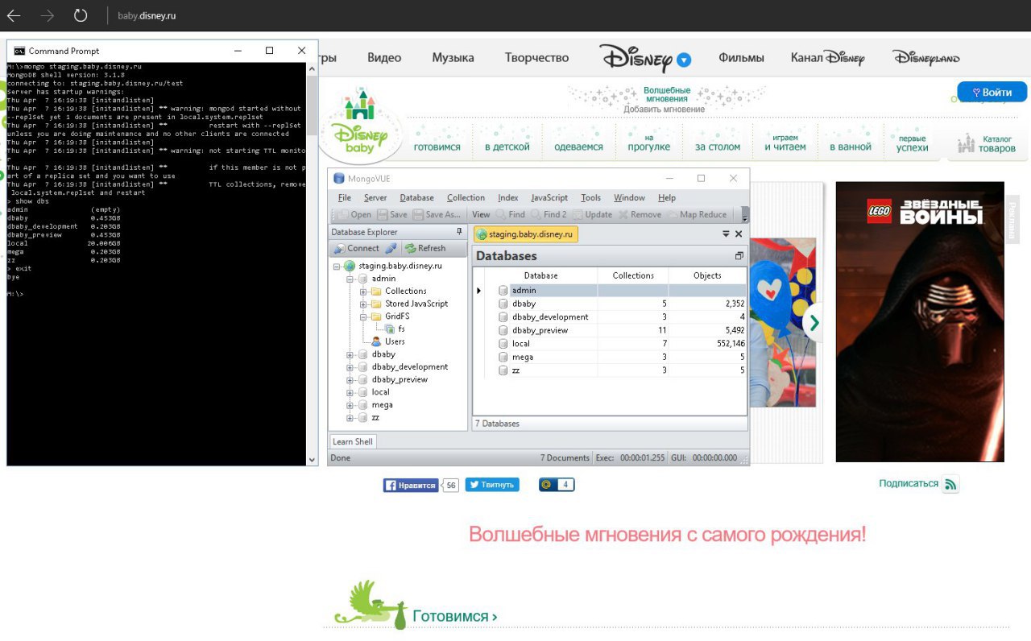Open the Index menu in MongoVUE
Screen dimensions: 1031x641
click(508, 198)
